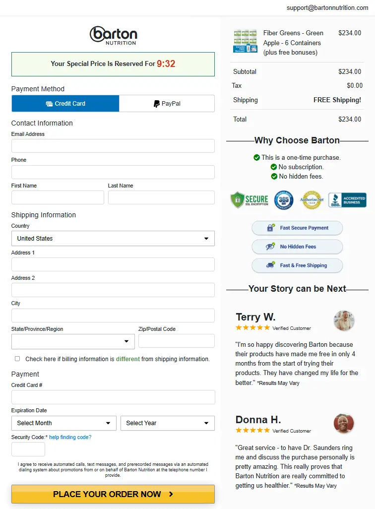Open the Select Month expiration dropdown
This screenshot has height=509, width=375.
pyautogui.click(x=63, y=423)
